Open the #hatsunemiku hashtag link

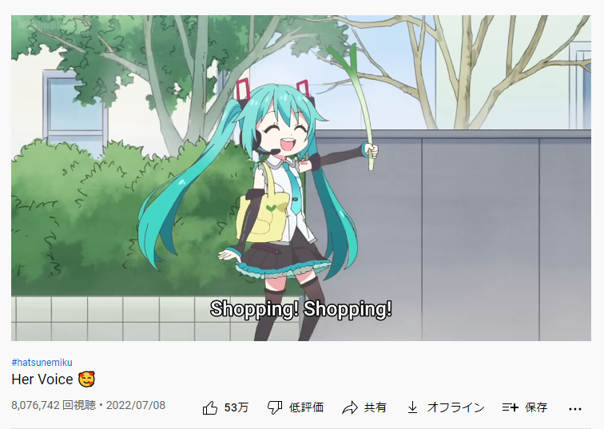click(42, 363)
